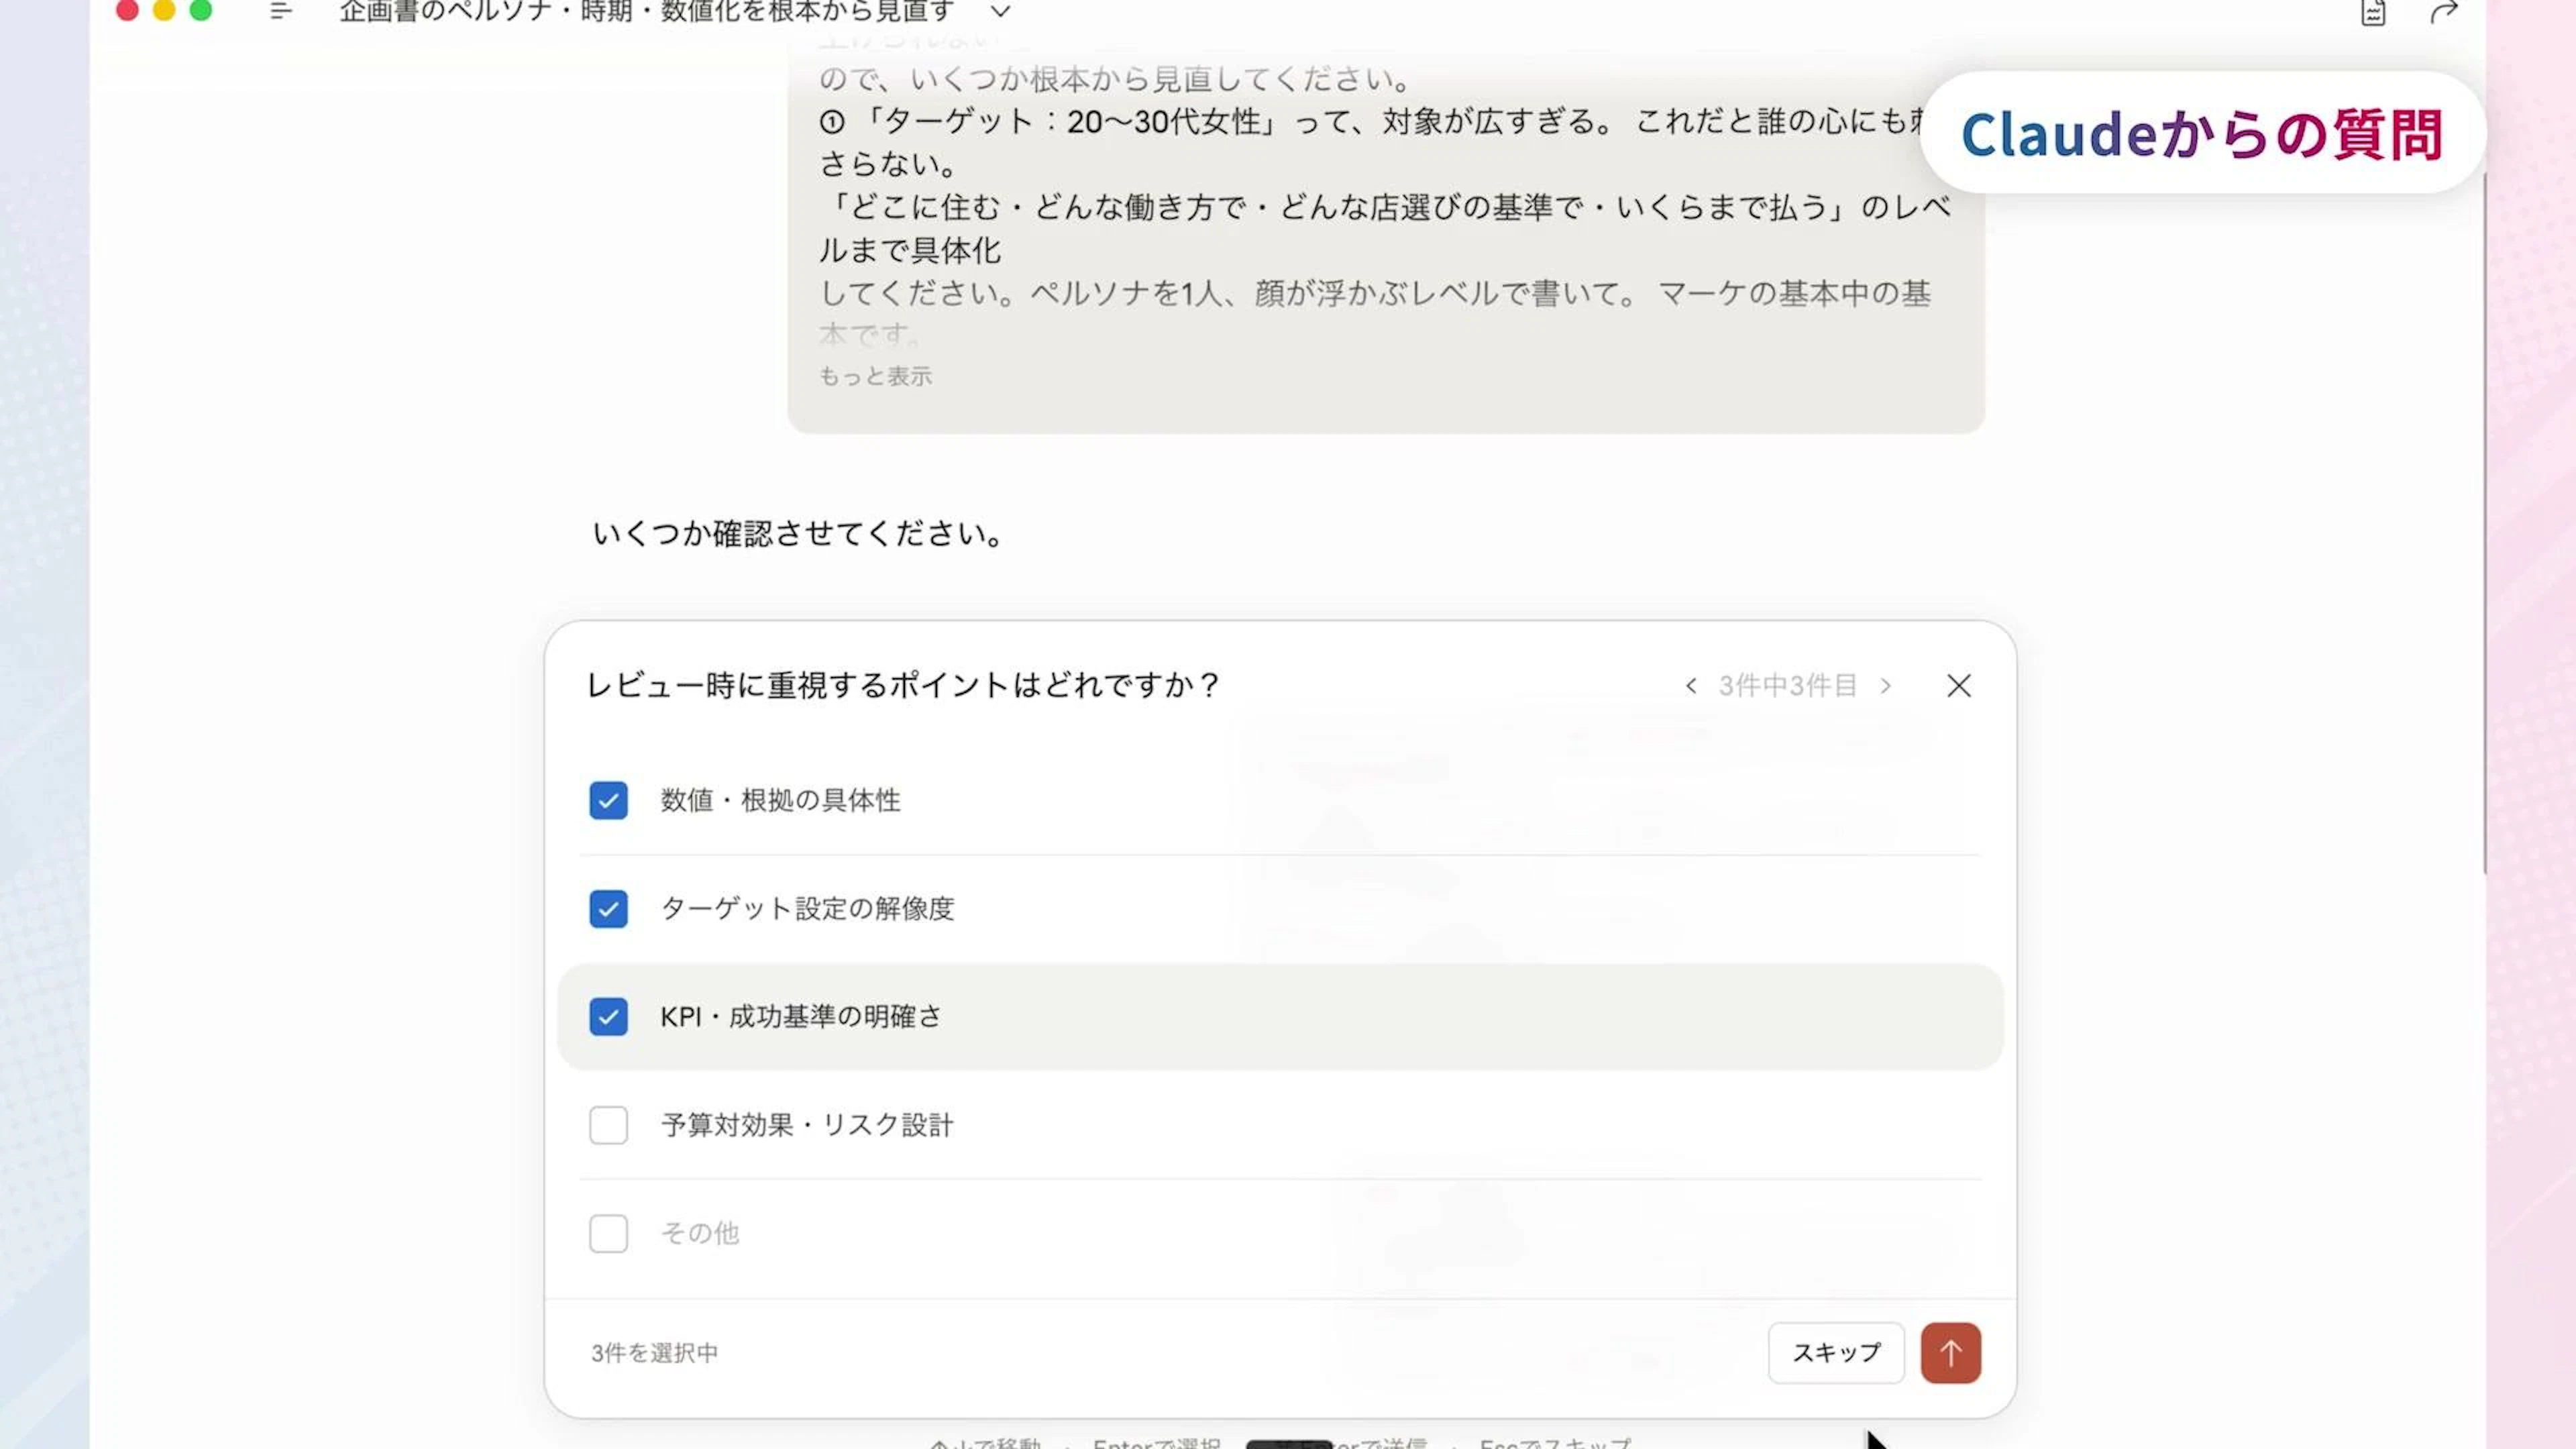2576x1449 pixels.
Task: Check the その他 checkbox
Action: pos(608,1233)
